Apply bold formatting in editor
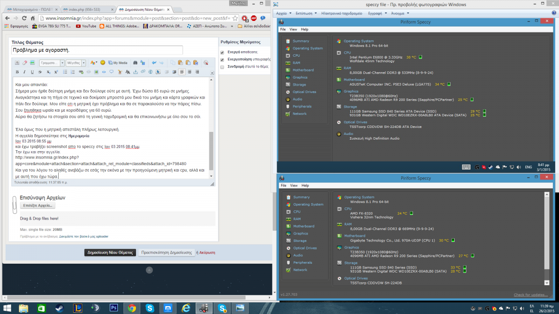This screenshot has height=314, width=559. [17, 72]
